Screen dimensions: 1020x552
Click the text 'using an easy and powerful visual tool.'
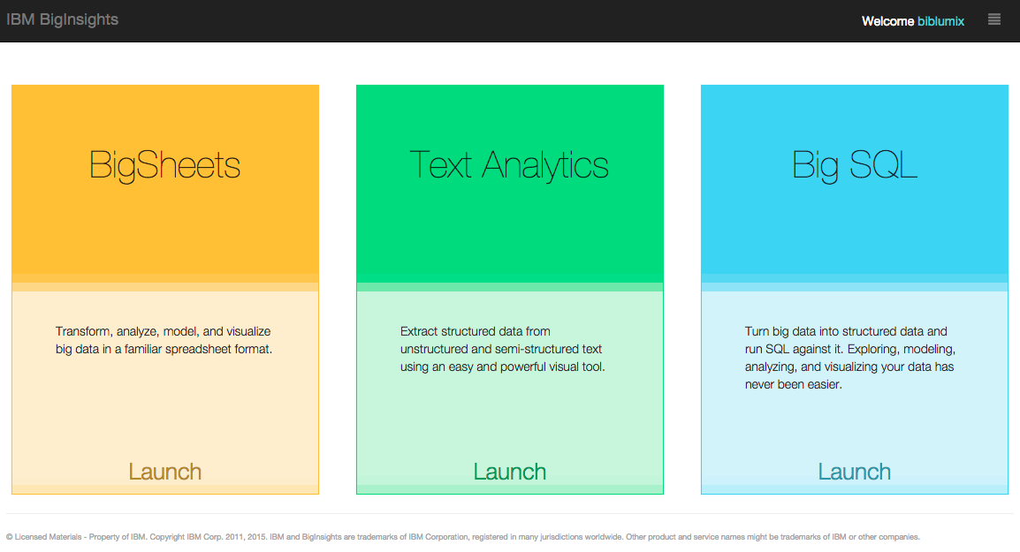[502, 367]
